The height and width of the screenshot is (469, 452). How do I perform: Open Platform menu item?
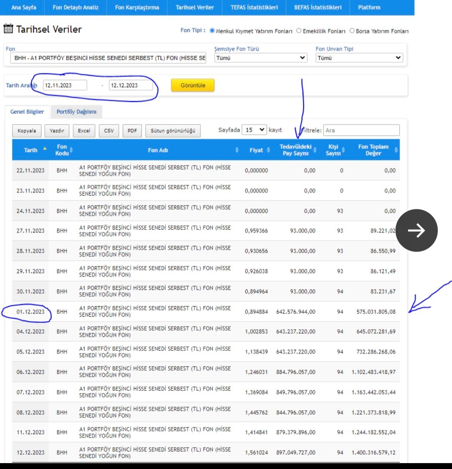[369, 8]
